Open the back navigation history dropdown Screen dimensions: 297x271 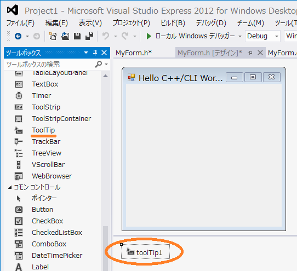(27, 36)
